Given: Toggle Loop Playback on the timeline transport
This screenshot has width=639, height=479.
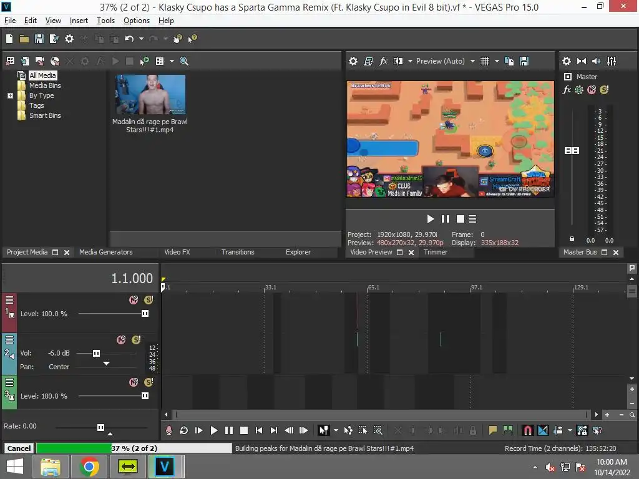Looking at the screenshot, I should pos(184,430).
